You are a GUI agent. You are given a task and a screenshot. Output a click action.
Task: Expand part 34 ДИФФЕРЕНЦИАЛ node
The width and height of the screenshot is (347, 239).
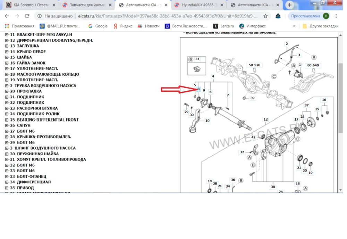point(7,182)
